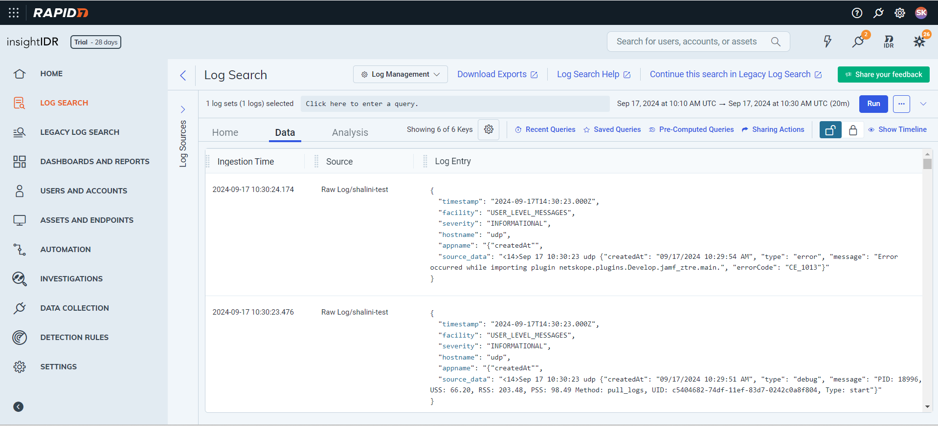Open the keys settings gear
The image size is (938, 426).
(x=489, y=129)
